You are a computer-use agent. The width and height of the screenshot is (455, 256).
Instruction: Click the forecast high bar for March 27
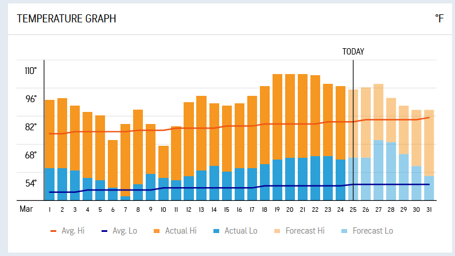click(378, 112)
